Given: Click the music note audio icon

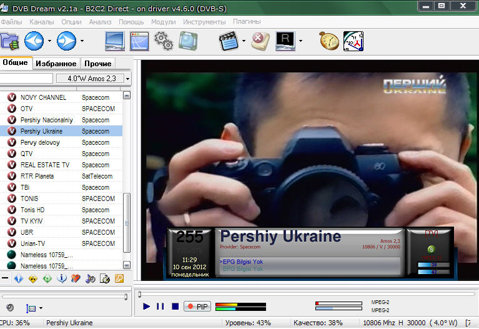Looking at the screenshot, I should point(90,278).
